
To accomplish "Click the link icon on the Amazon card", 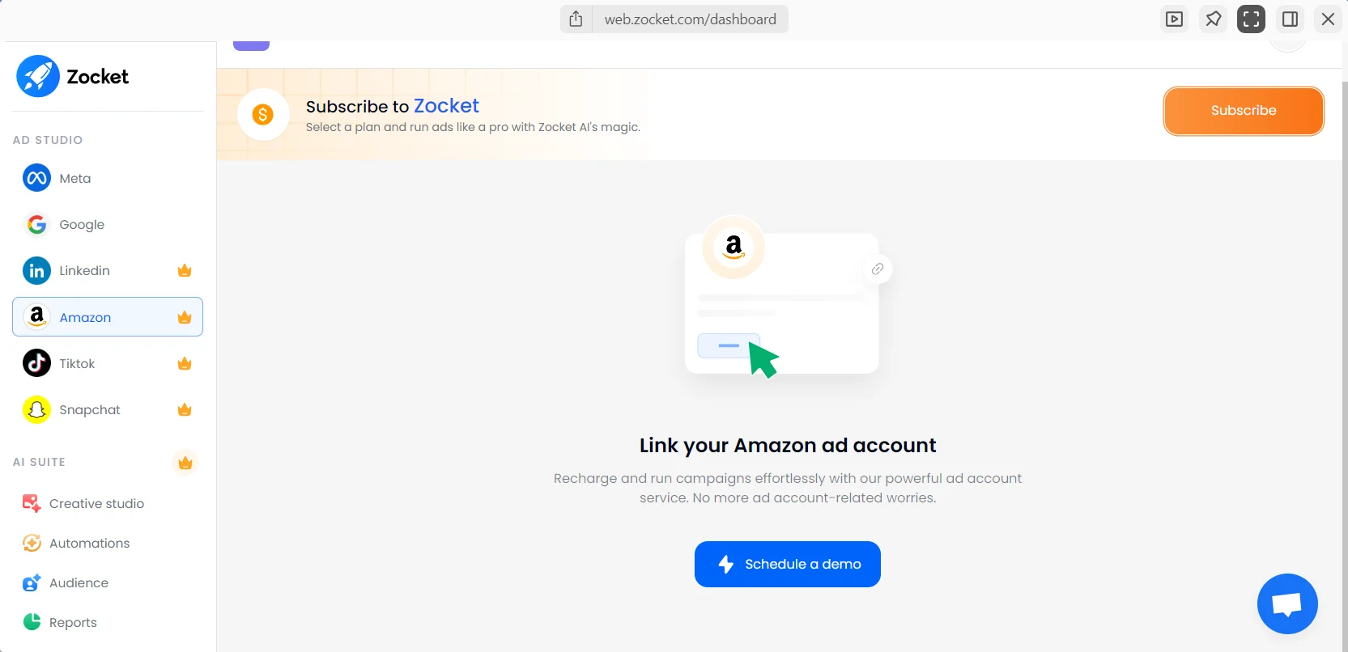I will [x=877, y=269].
